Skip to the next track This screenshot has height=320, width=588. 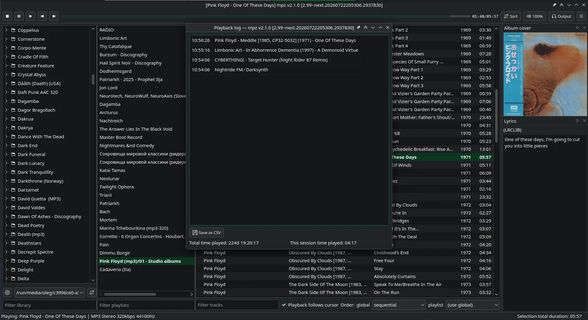54,16
